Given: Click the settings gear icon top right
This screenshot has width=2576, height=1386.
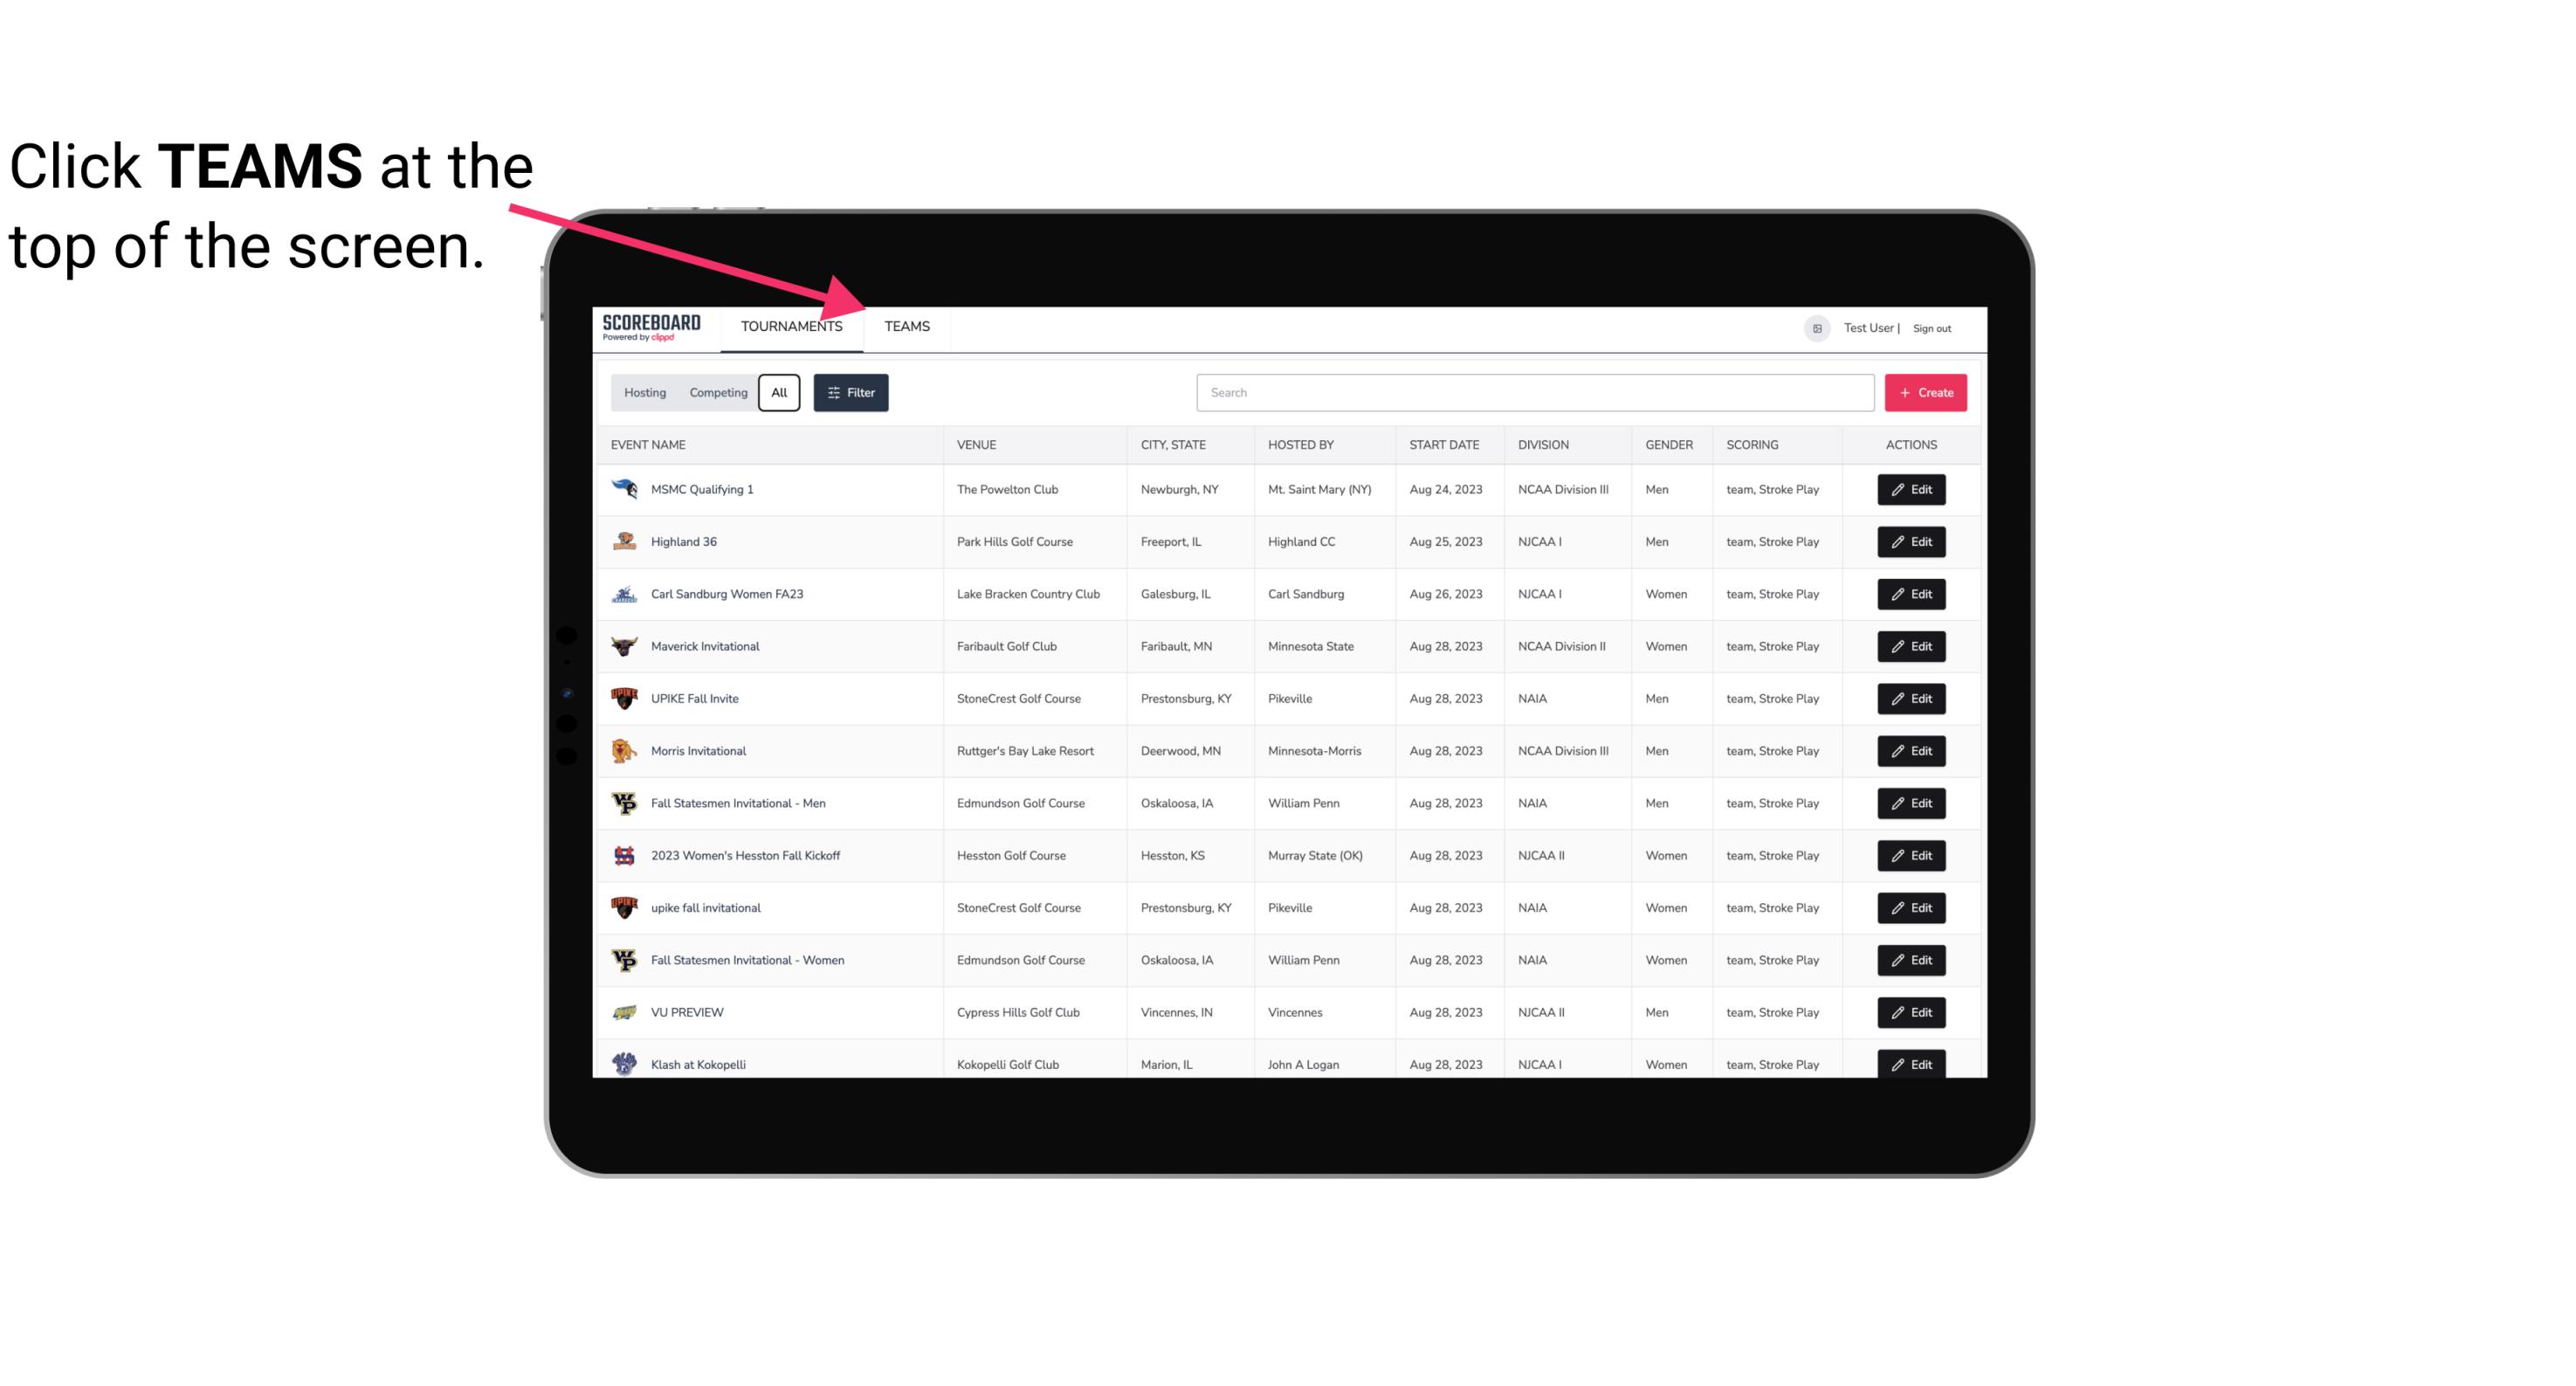Looking at the screenshot, I should 1812,328.
